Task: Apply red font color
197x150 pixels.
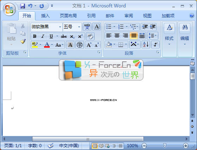Action: click(x=47, y=45)
